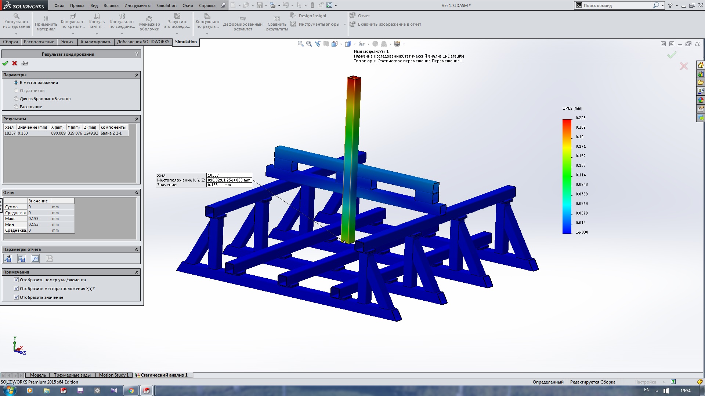Click 'Включить изображение в отчет' button
The width and height of the screenshot is (705, 396).
click(x=389, y=25)
